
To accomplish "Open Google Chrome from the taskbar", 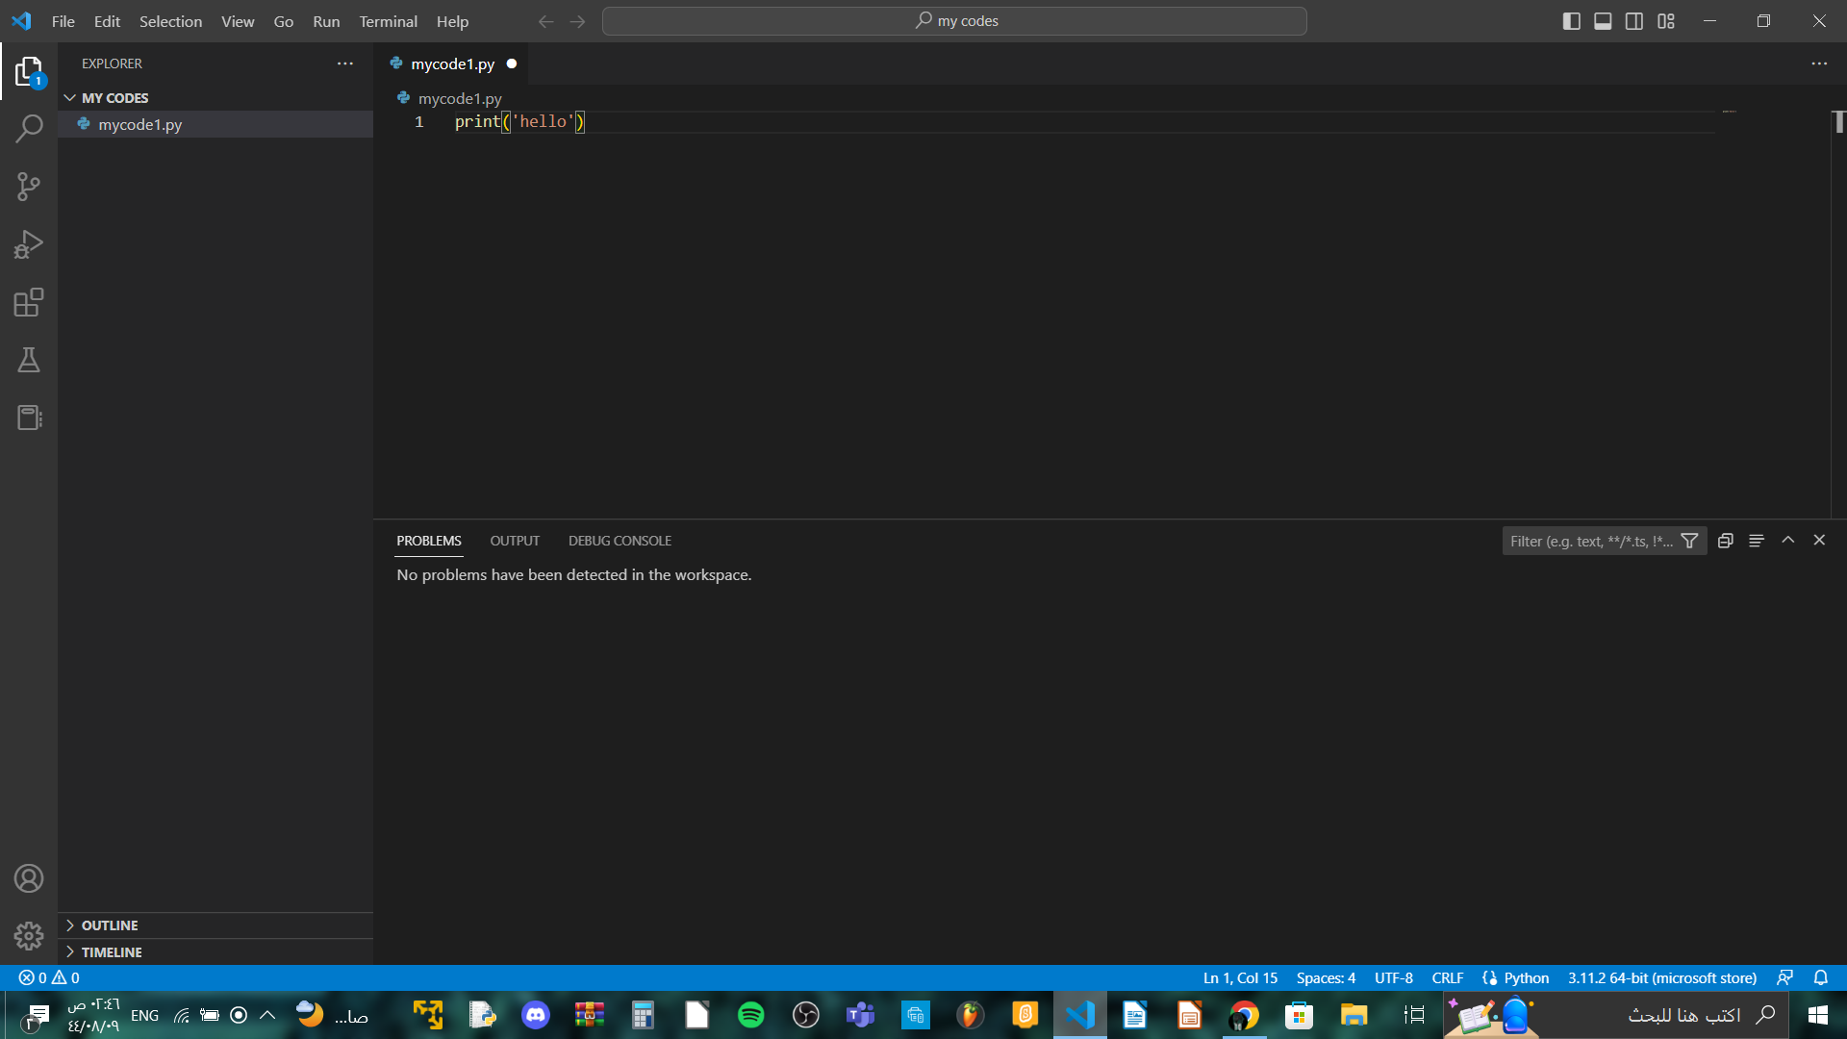I will [x=1244, y=1015].
